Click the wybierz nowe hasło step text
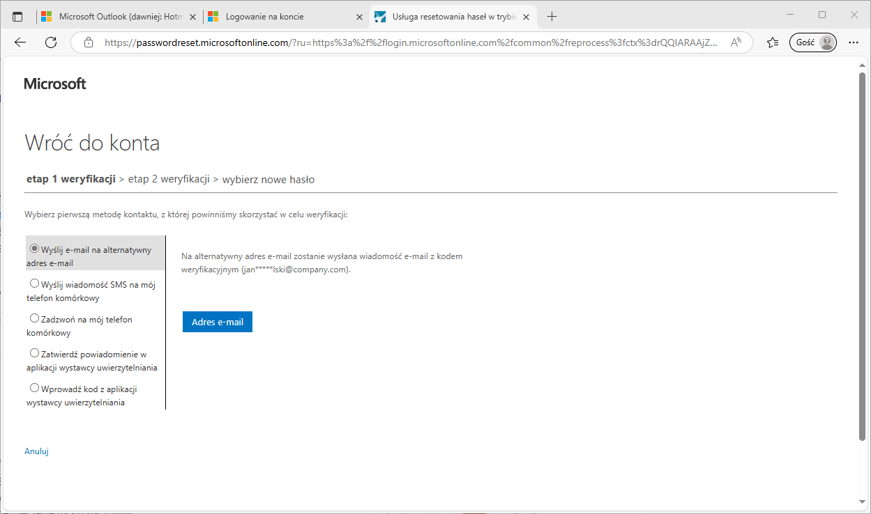The width and height of the screenshot is (871, 514). [268, 179]
